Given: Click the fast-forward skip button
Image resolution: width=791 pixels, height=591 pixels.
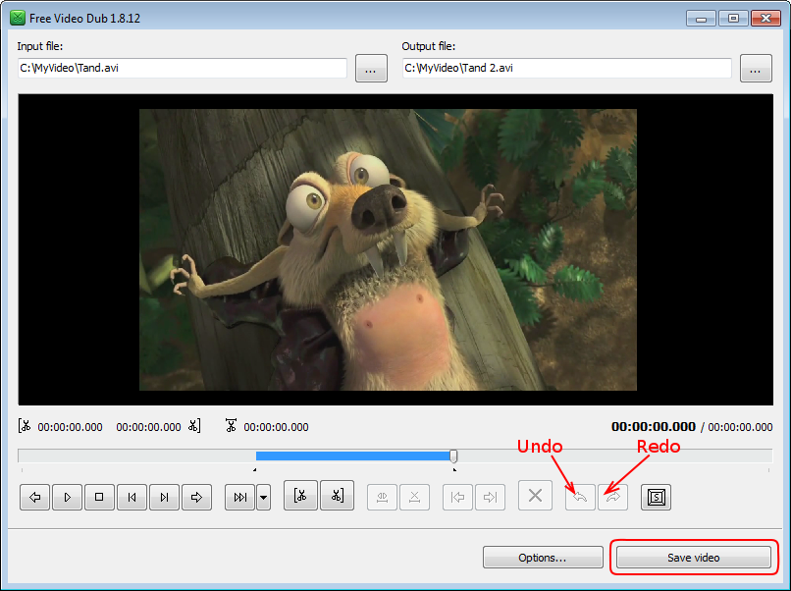Looking at the screenshot, I should pos(239,498).
